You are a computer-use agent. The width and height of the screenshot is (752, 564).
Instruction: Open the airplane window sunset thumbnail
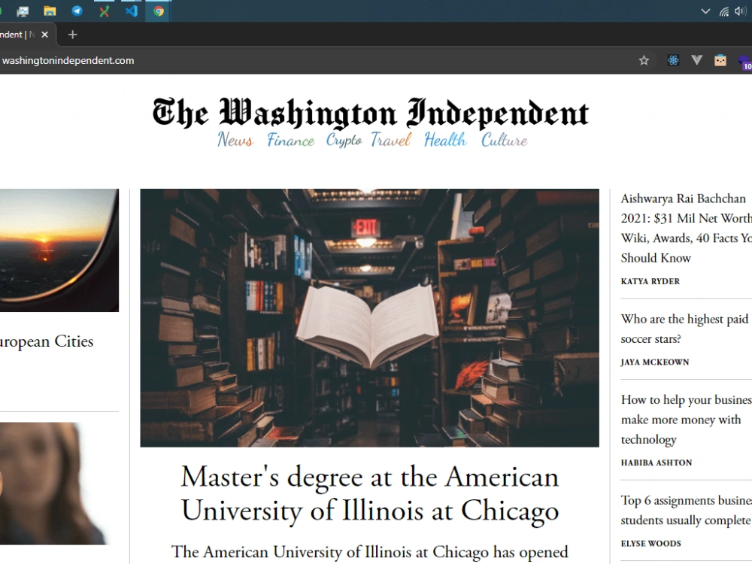tap(59, 250)
